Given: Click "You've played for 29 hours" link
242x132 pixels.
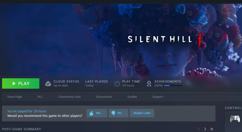Looking at the screenshot, I should pos(27,111).
